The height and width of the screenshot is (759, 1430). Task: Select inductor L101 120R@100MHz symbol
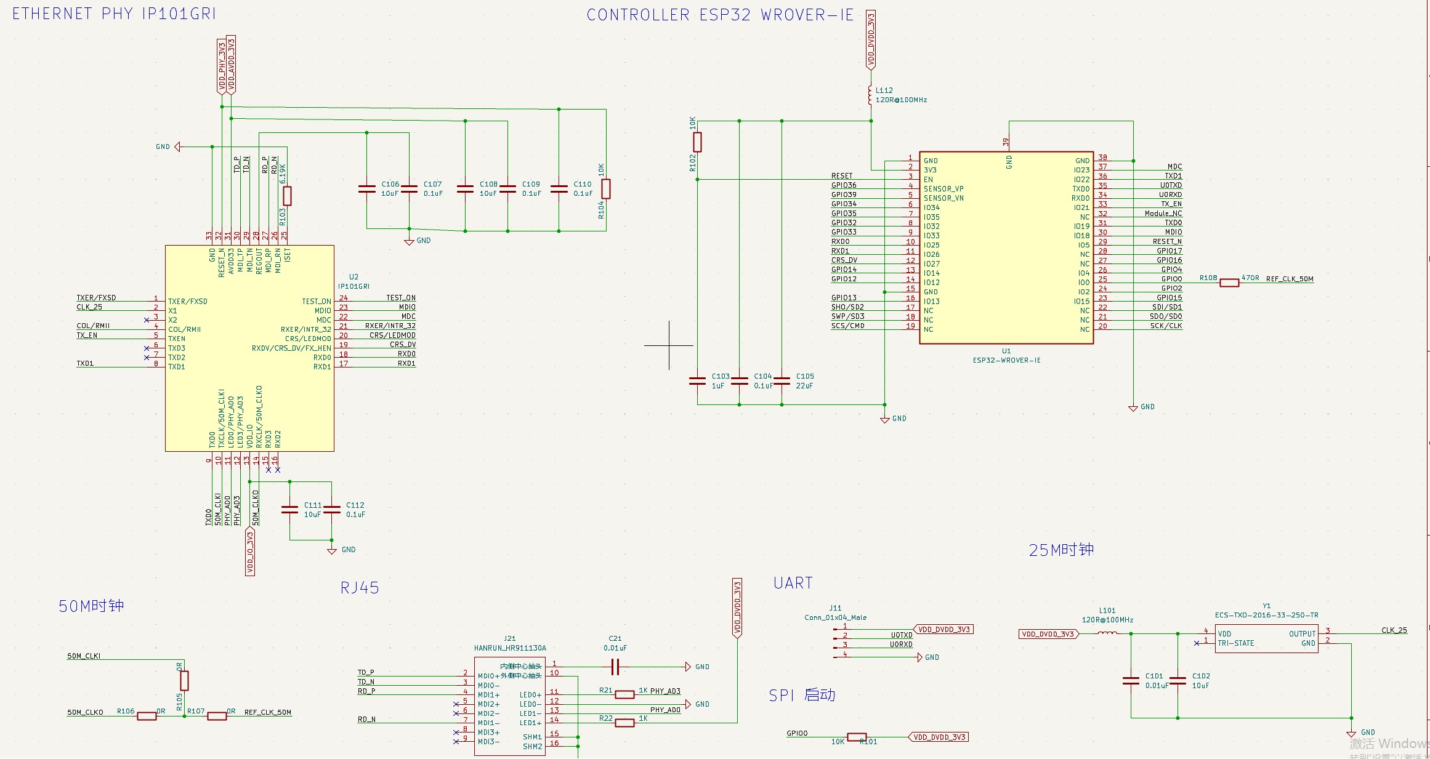pos(1107,633)
